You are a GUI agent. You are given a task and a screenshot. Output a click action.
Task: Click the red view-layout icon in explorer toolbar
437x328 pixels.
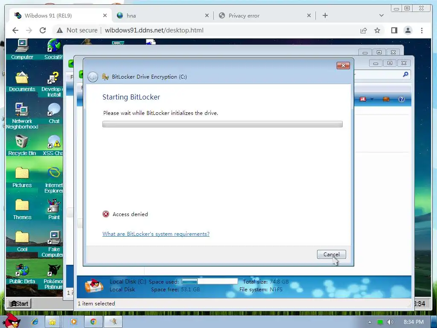[363, 99]
